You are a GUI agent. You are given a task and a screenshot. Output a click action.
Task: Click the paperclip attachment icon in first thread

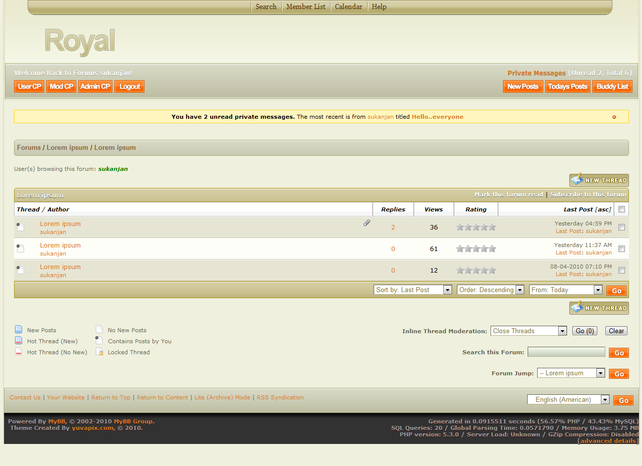click(x=367, y=223)
